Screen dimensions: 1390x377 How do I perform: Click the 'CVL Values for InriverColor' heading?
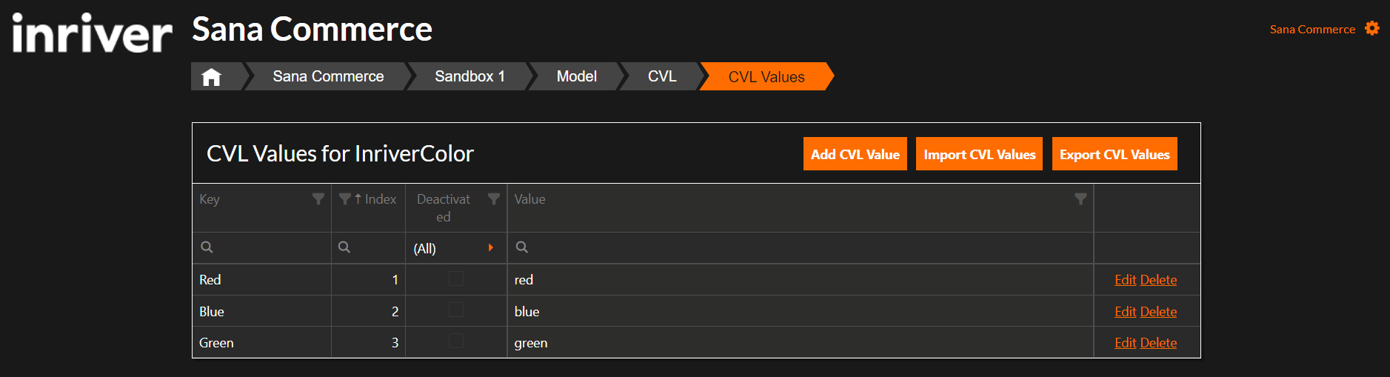(x=340, y=153)
